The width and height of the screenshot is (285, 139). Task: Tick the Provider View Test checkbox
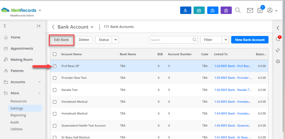[54, 78]
